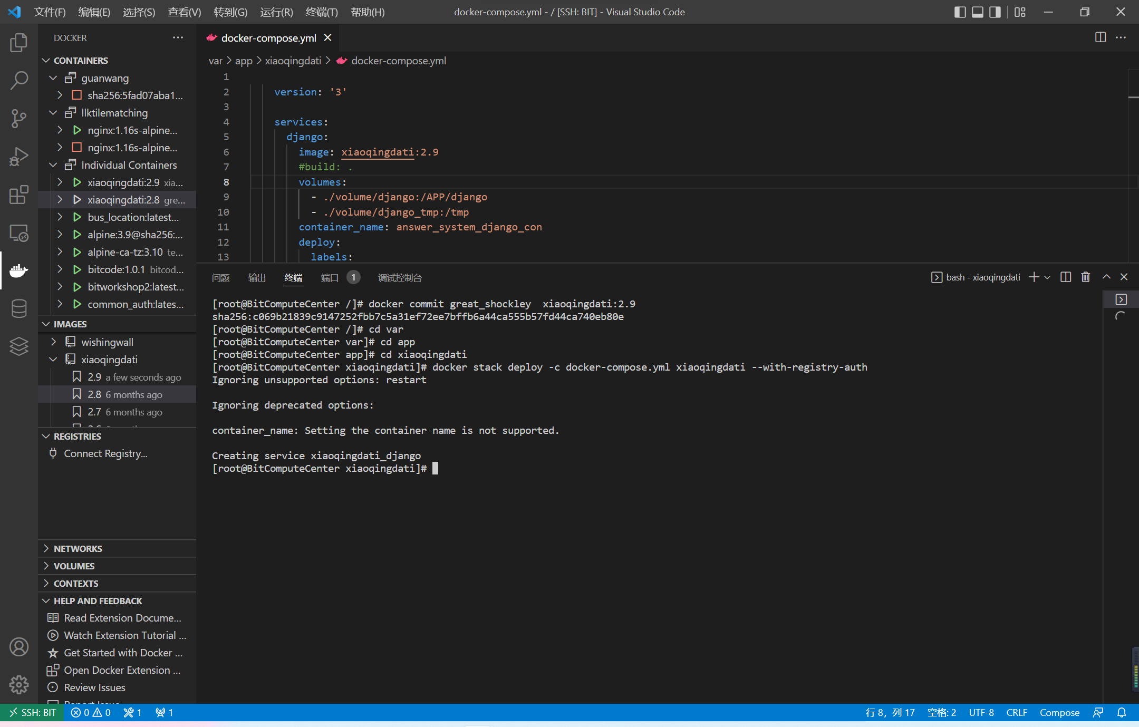The height and width of the screenshot is (727, 1139).
Task: Open Docker view in activity bar
Action: (x=19, y=270)
